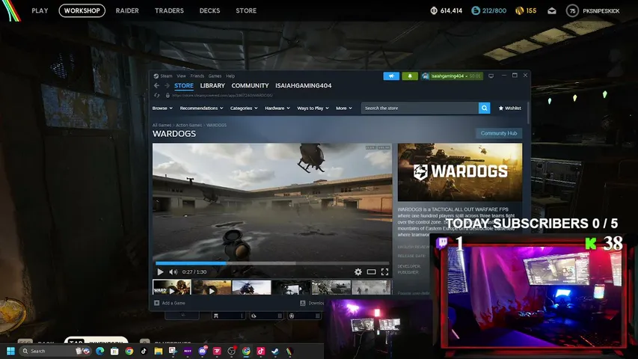Image resolution: width=638 pixels, height=359 pixels.
Task: Open Steam announcements megaphone button
Action: click(x=391, y=76)
